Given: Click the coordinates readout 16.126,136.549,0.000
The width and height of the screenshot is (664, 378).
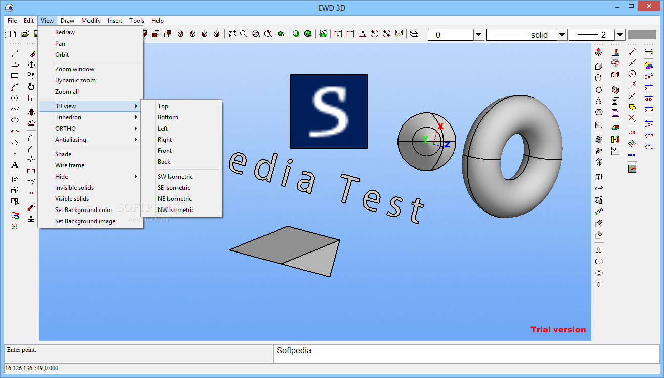Looking at the screenshot, I should pyautogui.click(x=32, y=368).
